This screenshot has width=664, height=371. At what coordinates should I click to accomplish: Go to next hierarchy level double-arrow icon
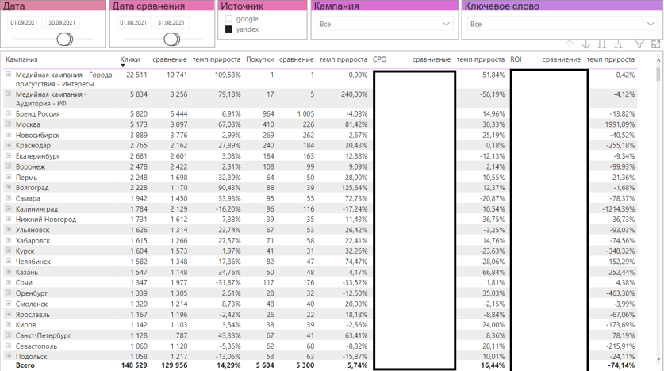coord(602,44)
